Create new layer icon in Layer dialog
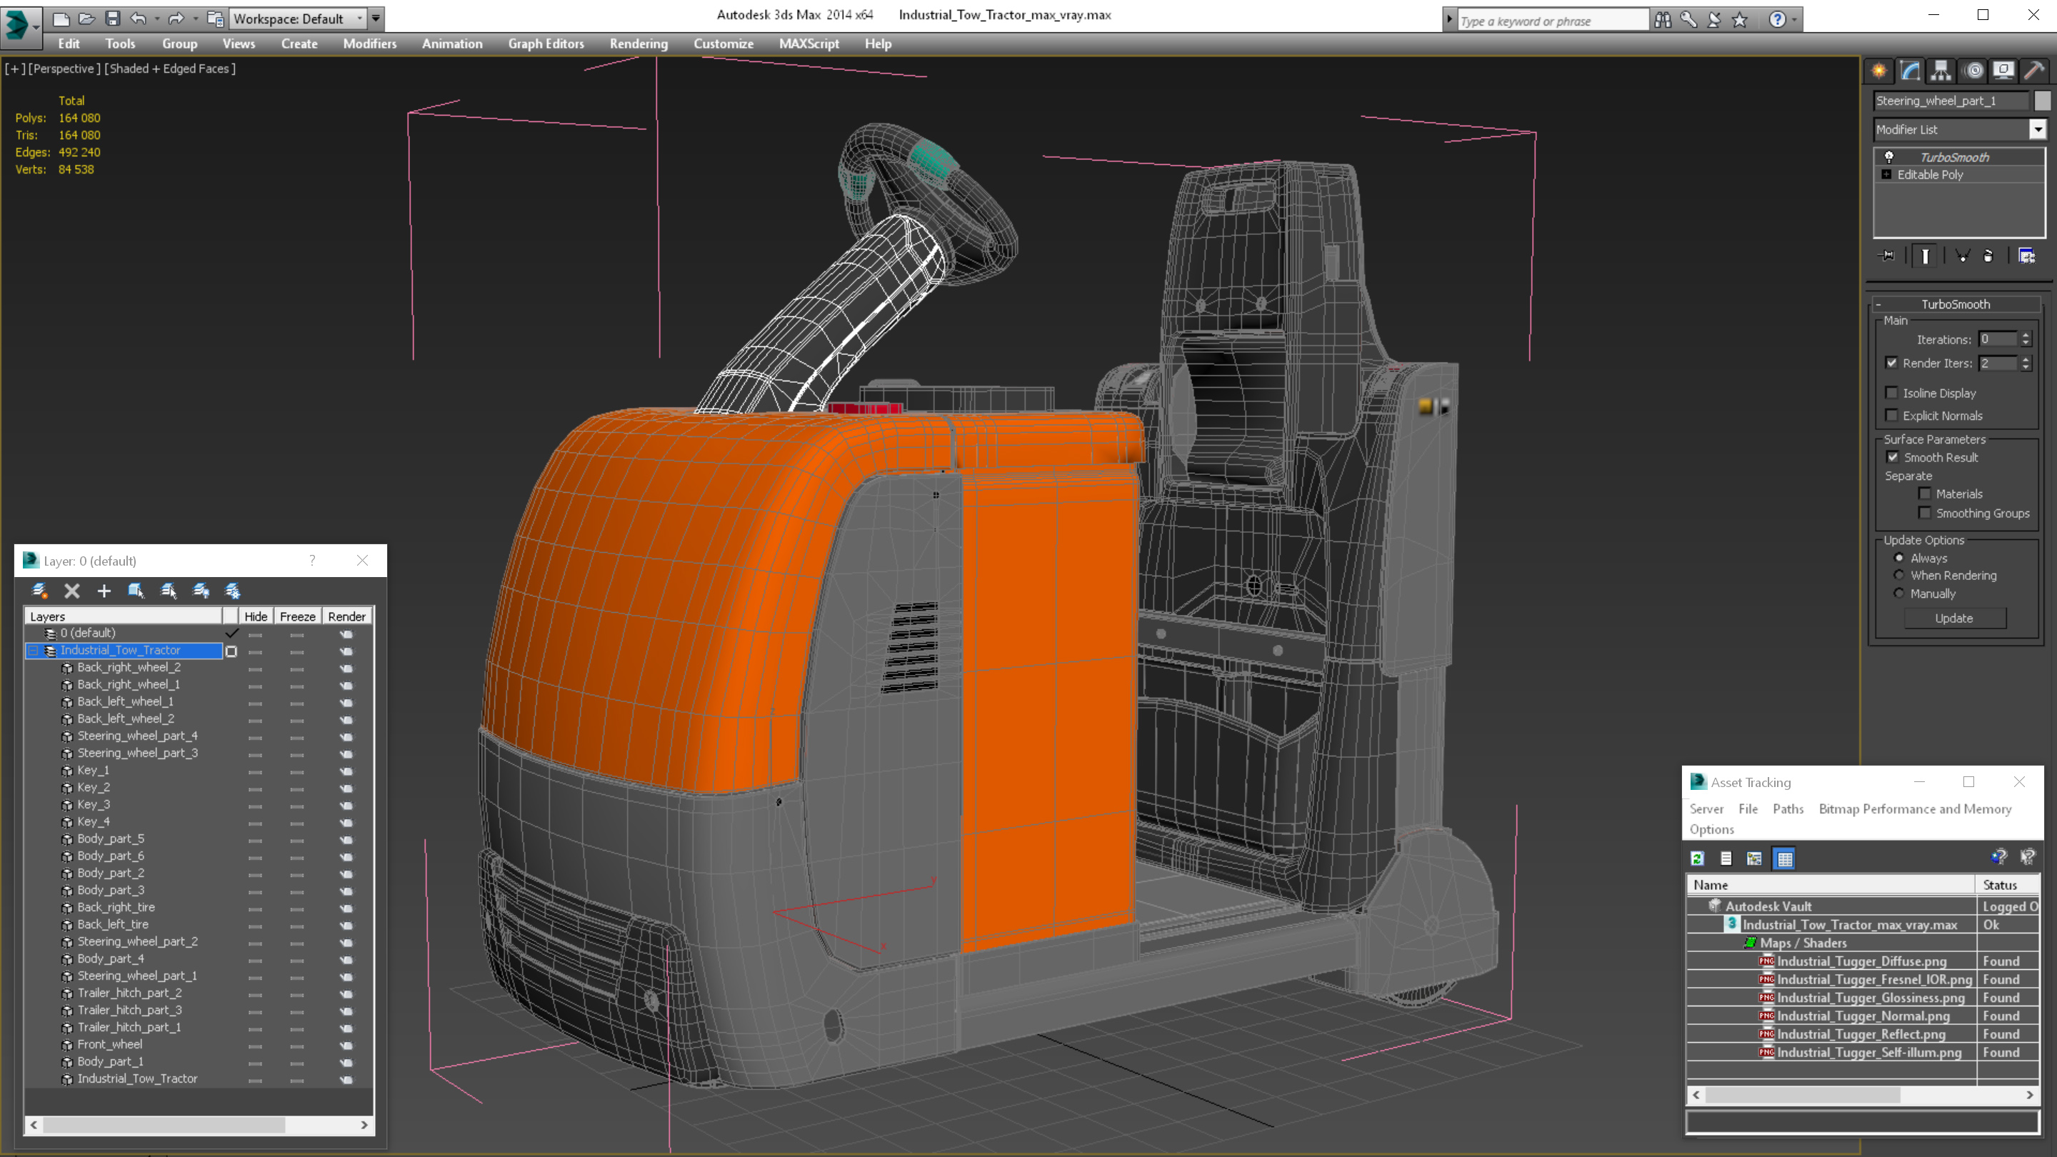The height and width of the screenshot is (1157, 2057). point(39,591)
